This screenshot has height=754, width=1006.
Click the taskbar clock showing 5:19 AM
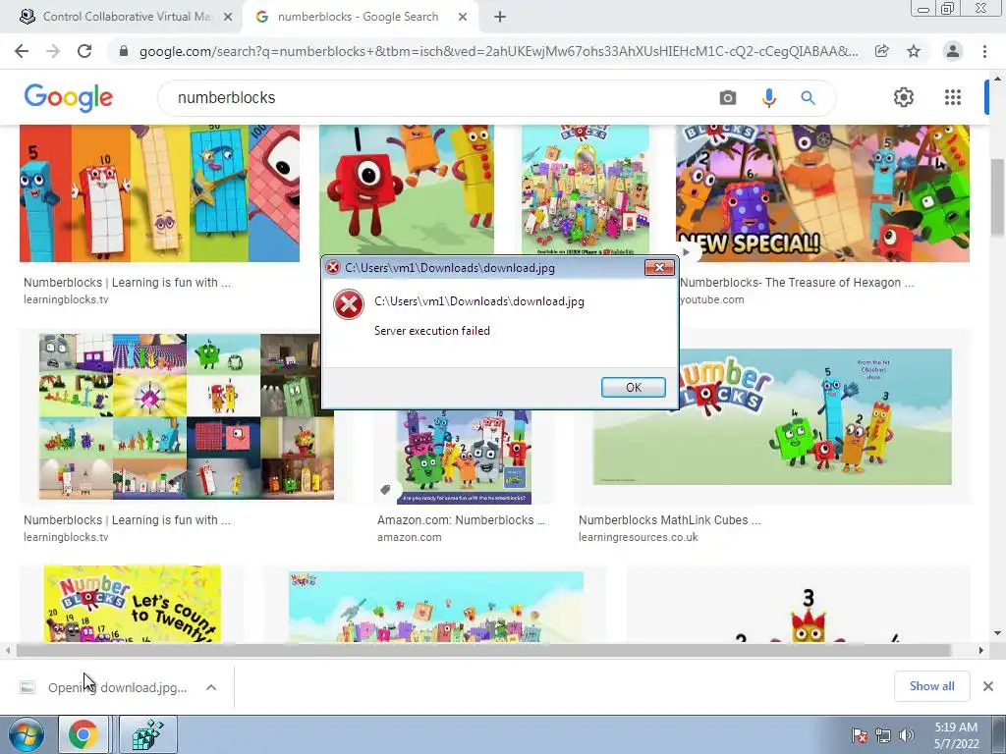point(956,735)
